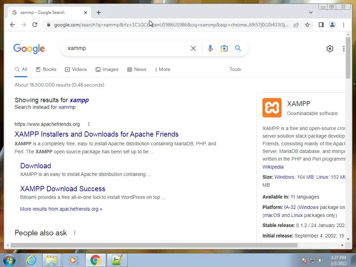This screenshot has width=356, height=267.
Task: Open File Explorer from taskbar
Action: coord(51,260)
